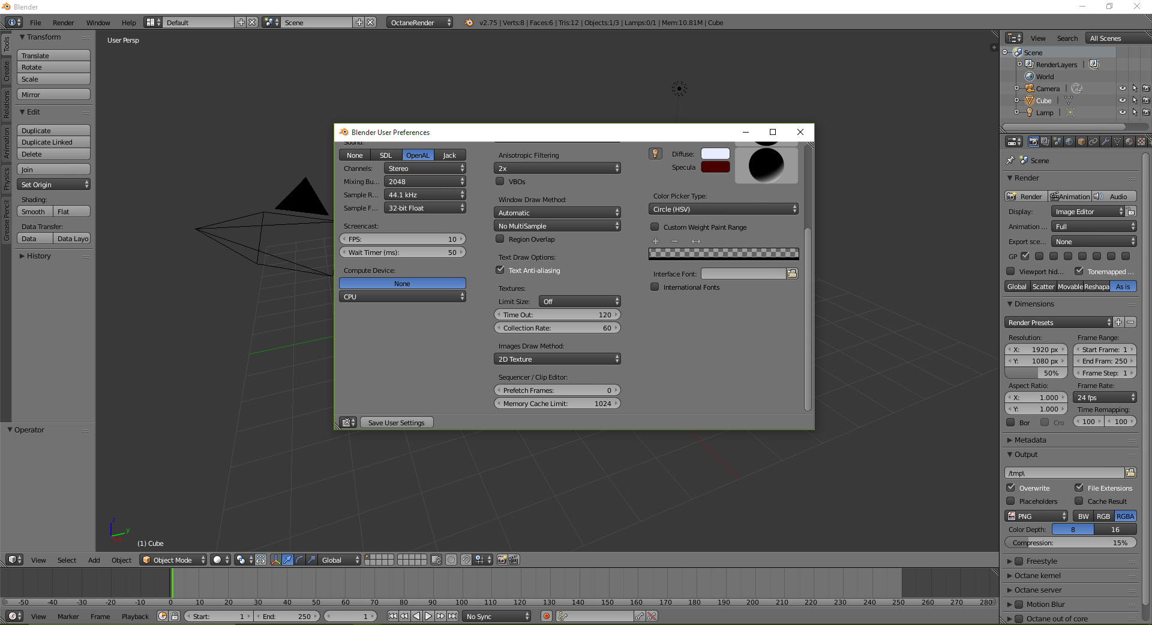Viewport: 1152px width, 625px height.
Task: Enable the VBOs checkbox
Action: 500,181
